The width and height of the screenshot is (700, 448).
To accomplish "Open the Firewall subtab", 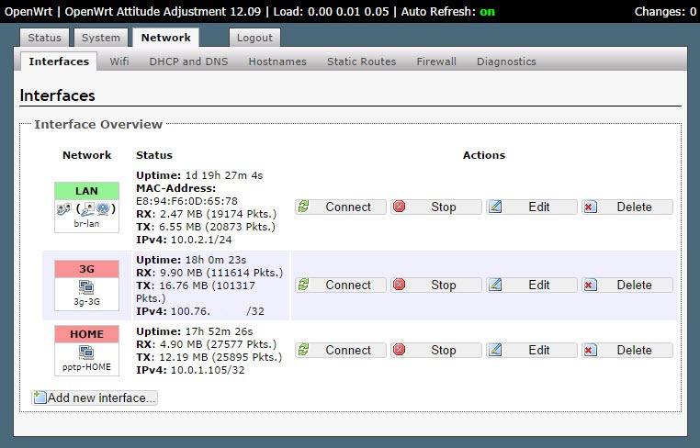I will click(x=436, y=62).
